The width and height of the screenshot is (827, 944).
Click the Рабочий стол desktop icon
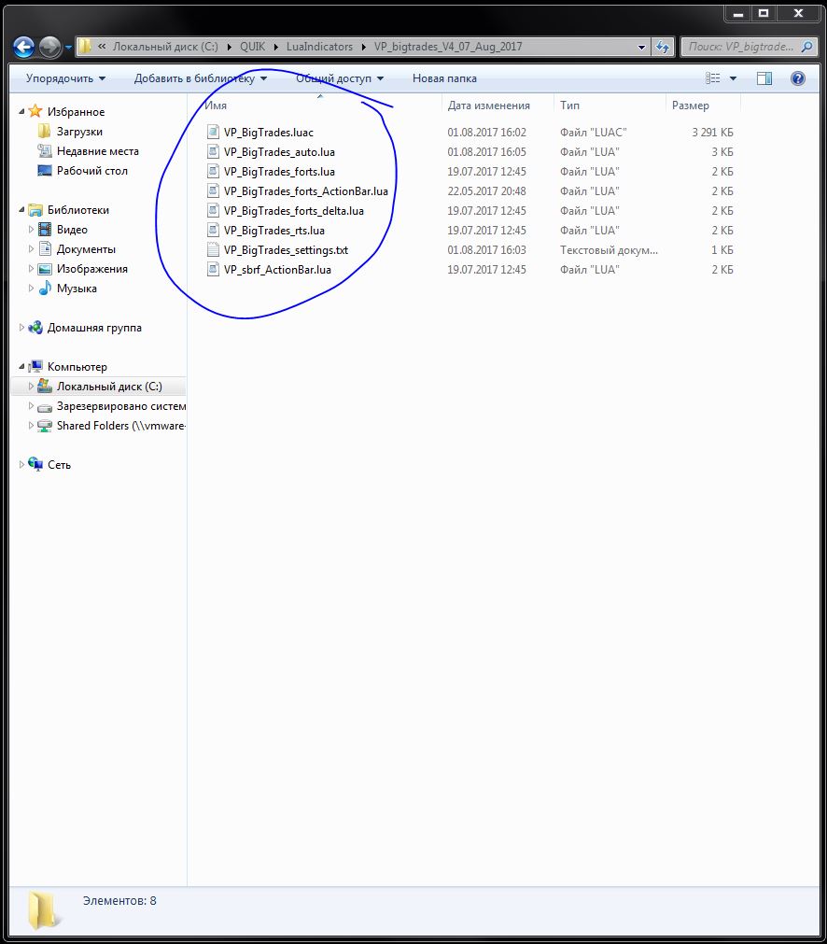click(45, 171)
